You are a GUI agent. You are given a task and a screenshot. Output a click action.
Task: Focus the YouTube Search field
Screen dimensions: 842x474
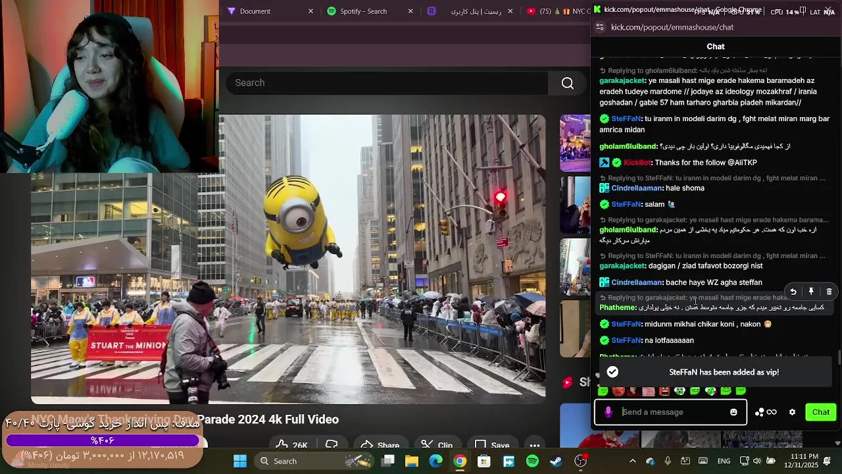[387, 83]
